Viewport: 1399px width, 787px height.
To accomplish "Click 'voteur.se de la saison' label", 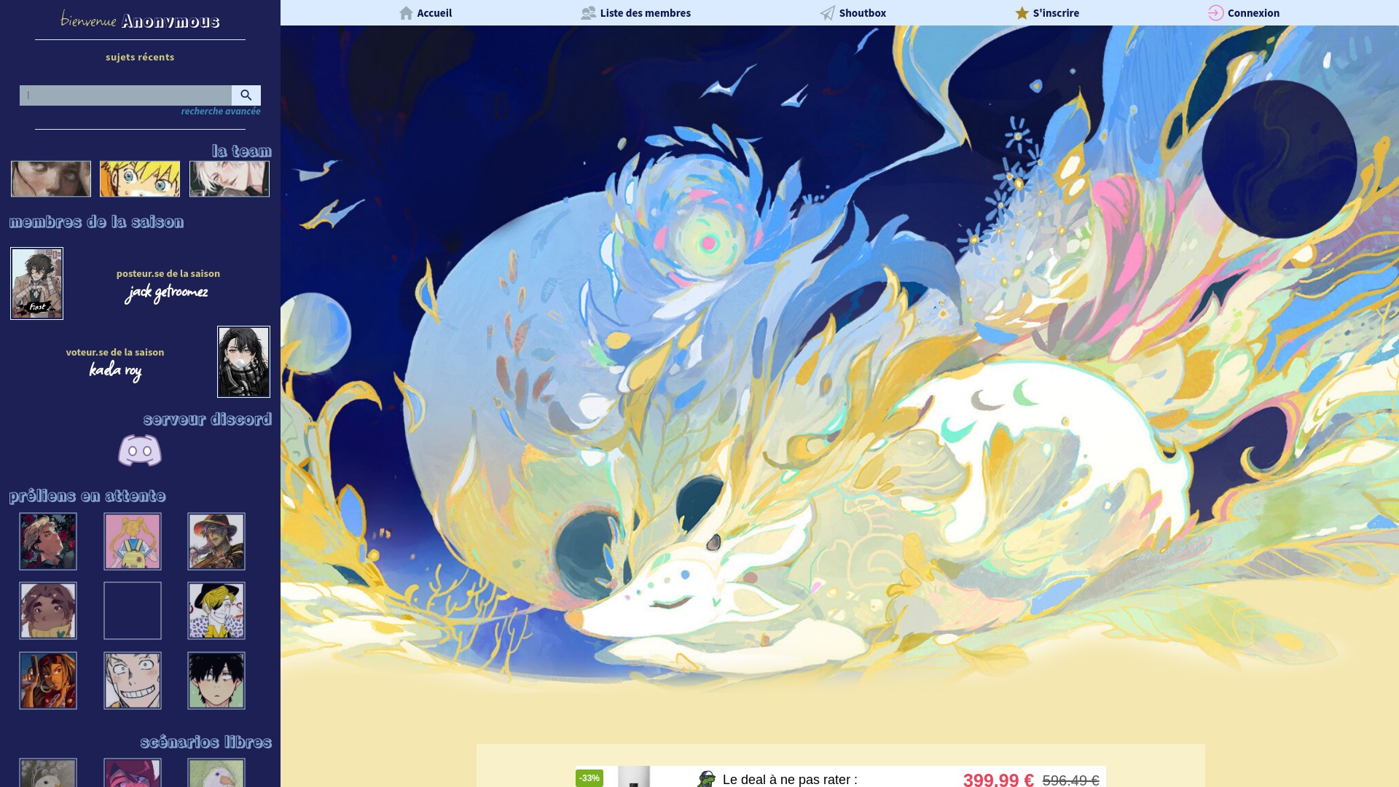I will (115, 352).
